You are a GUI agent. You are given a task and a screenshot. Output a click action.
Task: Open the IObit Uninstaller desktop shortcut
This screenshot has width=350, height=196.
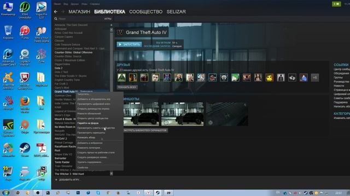pyautogui.click(x=25, y=10)
